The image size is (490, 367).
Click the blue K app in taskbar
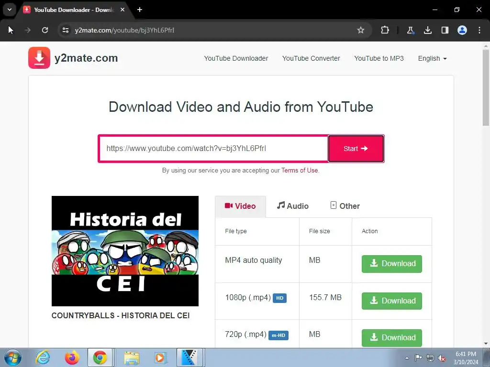190,357
